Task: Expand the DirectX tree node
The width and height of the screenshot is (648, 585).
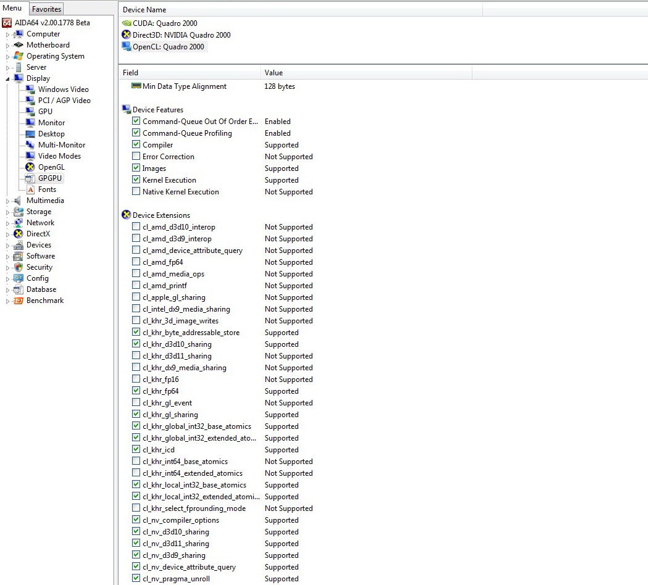Action: click(7, 234)
